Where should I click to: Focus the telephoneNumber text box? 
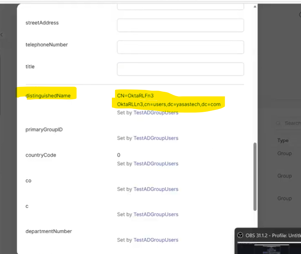point(180,47)
